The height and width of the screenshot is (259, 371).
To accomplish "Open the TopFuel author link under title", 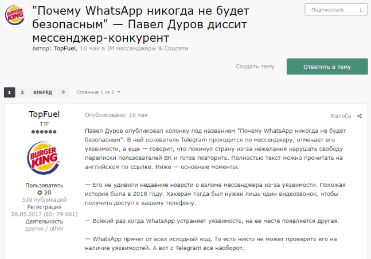I will tap(64, 49).
